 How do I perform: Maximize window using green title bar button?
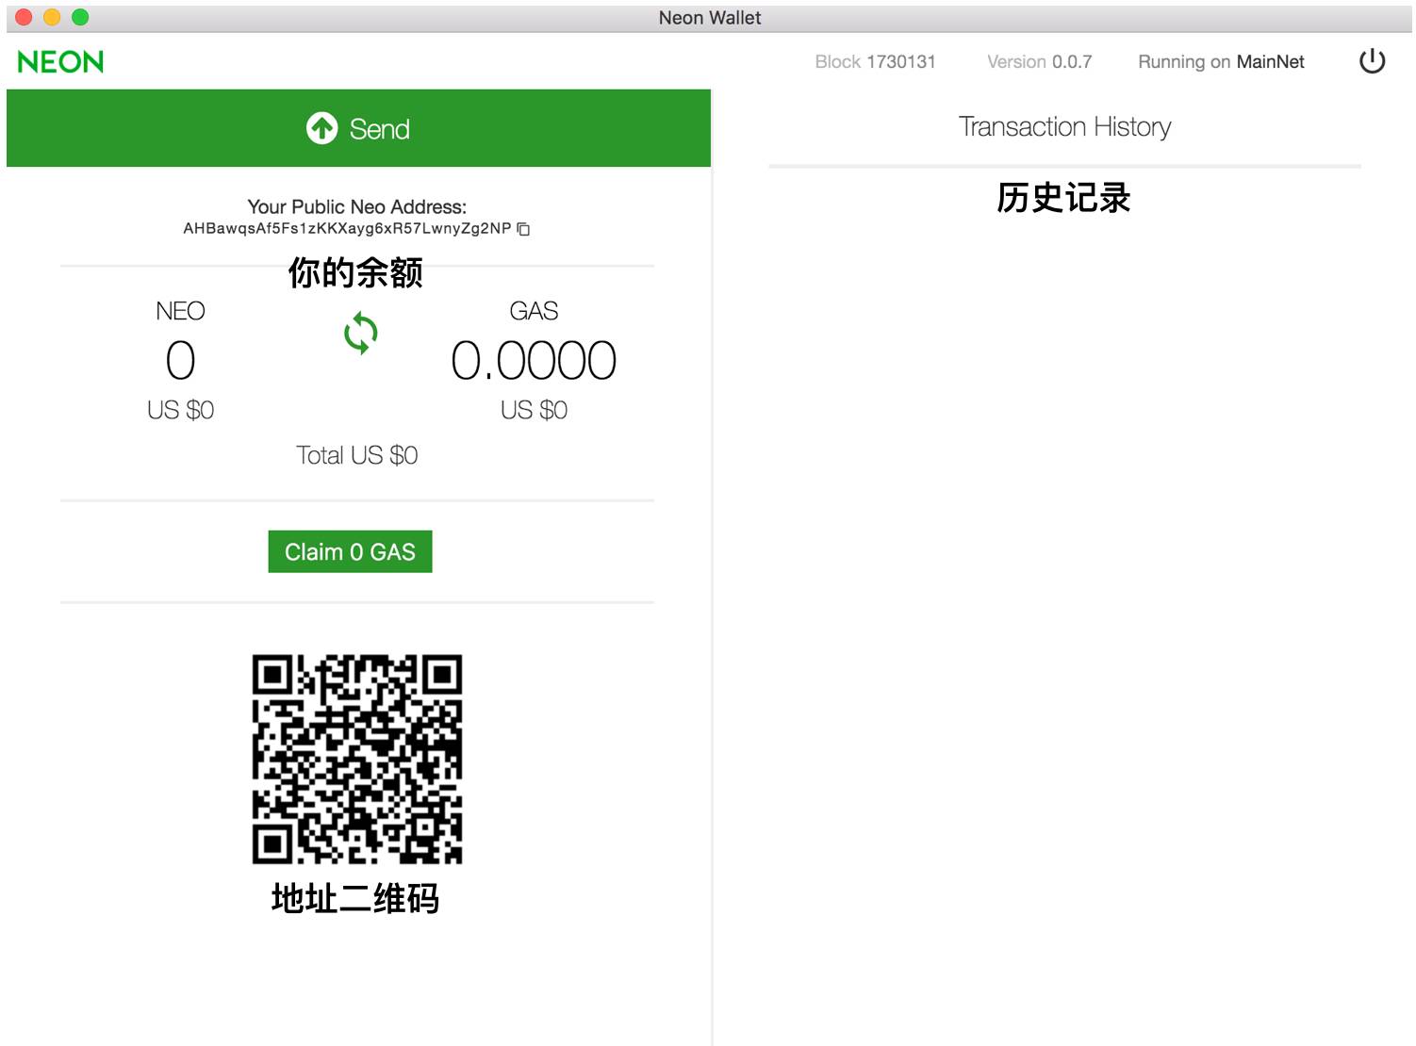coord(80,17)
